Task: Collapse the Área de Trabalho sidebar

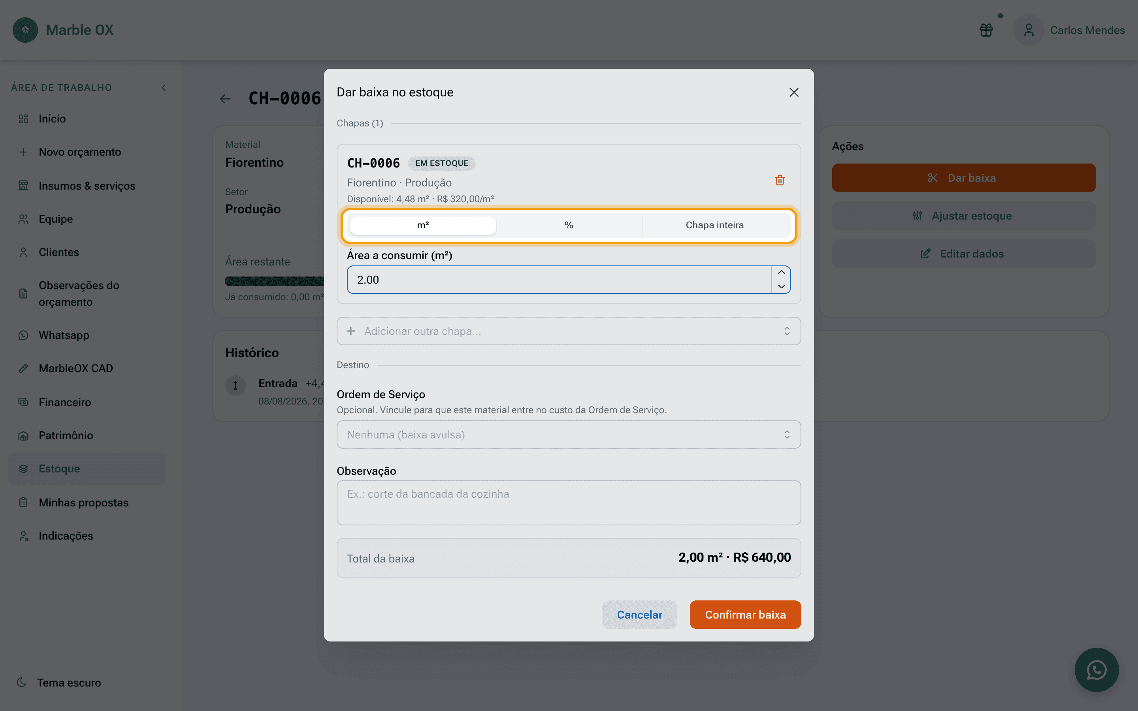Action: [x=164, y=87]
